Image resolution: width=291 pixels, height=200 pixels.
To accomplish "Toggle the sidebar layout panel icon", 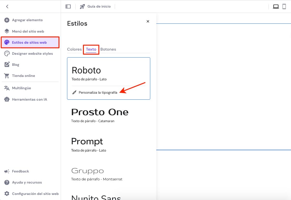I will tap(68, 6).
